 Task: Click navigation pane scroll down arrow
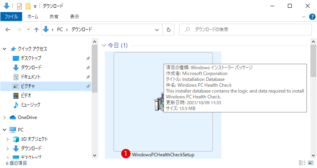(94, 156)
